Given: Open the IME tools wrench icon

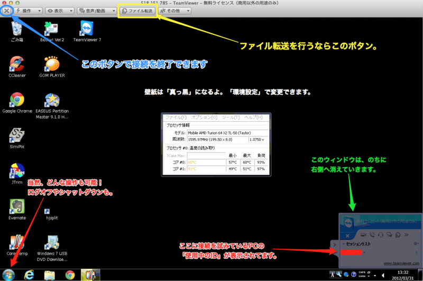Looking at the screenshot, I should [x=339, y=275].
